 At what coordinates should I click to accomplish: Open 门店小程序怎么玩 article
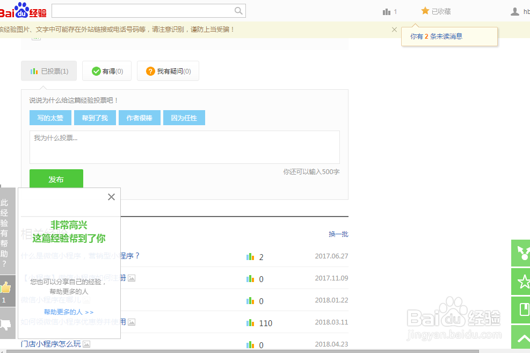(x=50, y=344)
